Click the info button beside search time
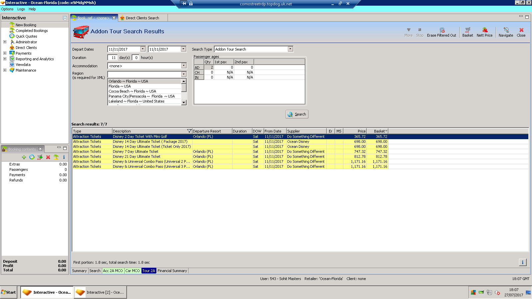The width and height of the screenshot is (532, 299). coord(522,262)
